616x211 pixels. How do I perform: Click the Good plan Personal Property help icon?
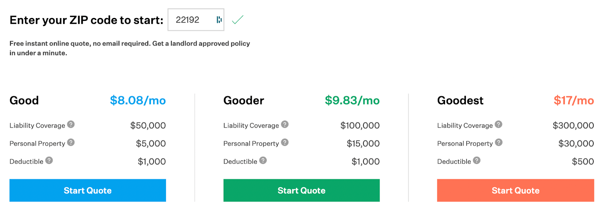71,142
